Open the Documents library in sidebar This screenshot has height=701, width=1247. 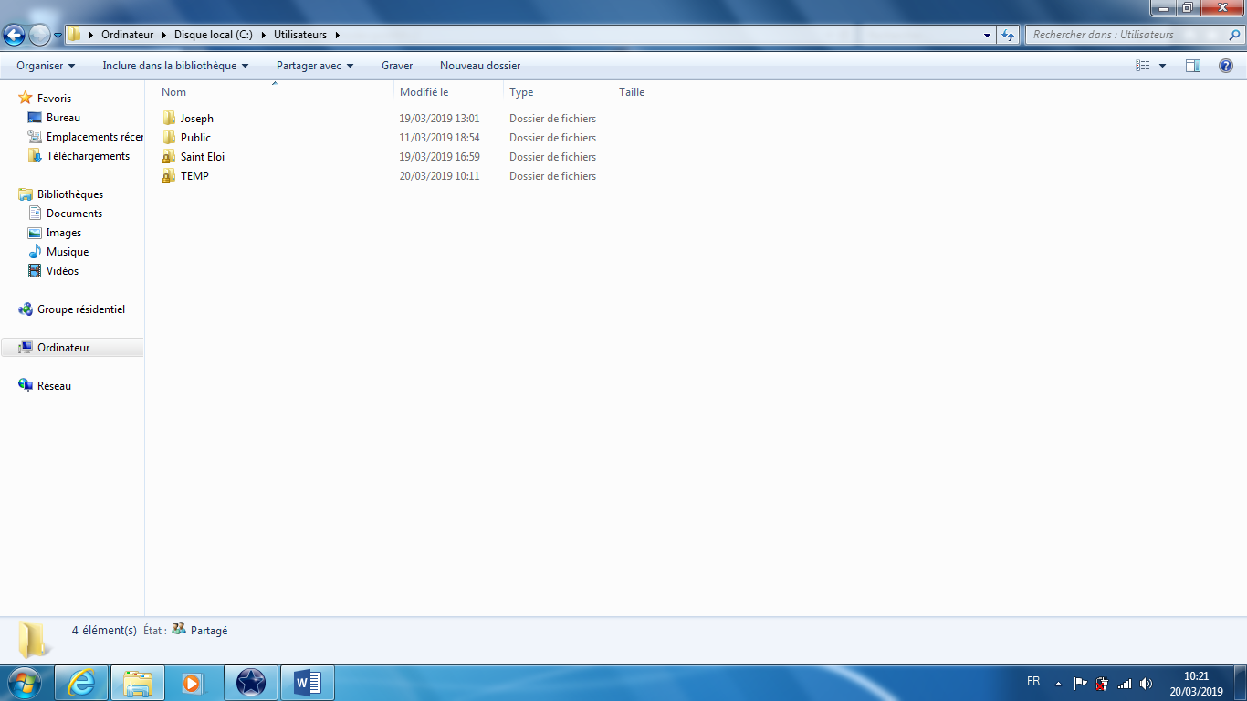(74, 214)
